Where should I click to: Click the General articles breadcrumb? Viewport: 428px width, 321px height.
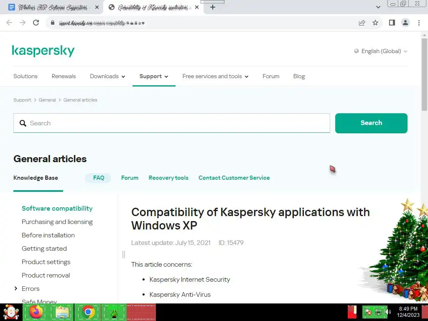click(80, 100)
